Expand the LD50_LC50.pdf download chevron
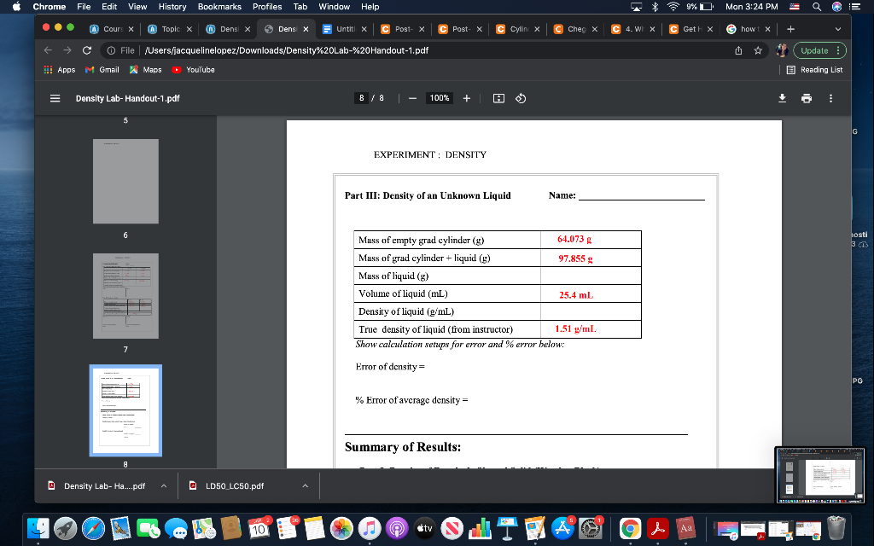Screen dimensions: 874x546 [x=305, y=485]
